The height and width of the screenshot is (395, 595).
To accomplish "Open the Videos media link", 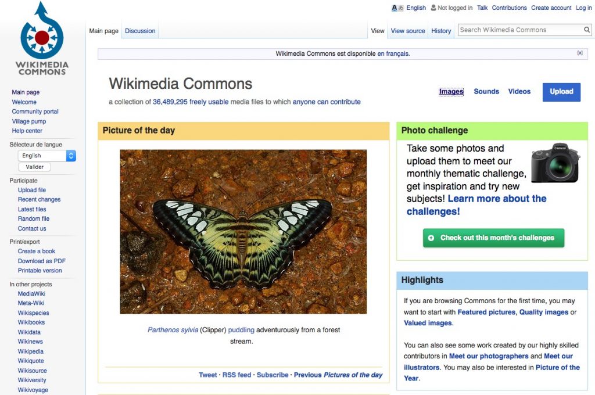I will [x=519, y=92].
